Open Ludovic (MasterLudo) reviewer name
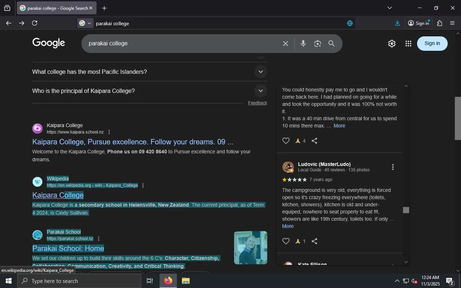Viewport: 461px width, 288px height. point(324,164)
